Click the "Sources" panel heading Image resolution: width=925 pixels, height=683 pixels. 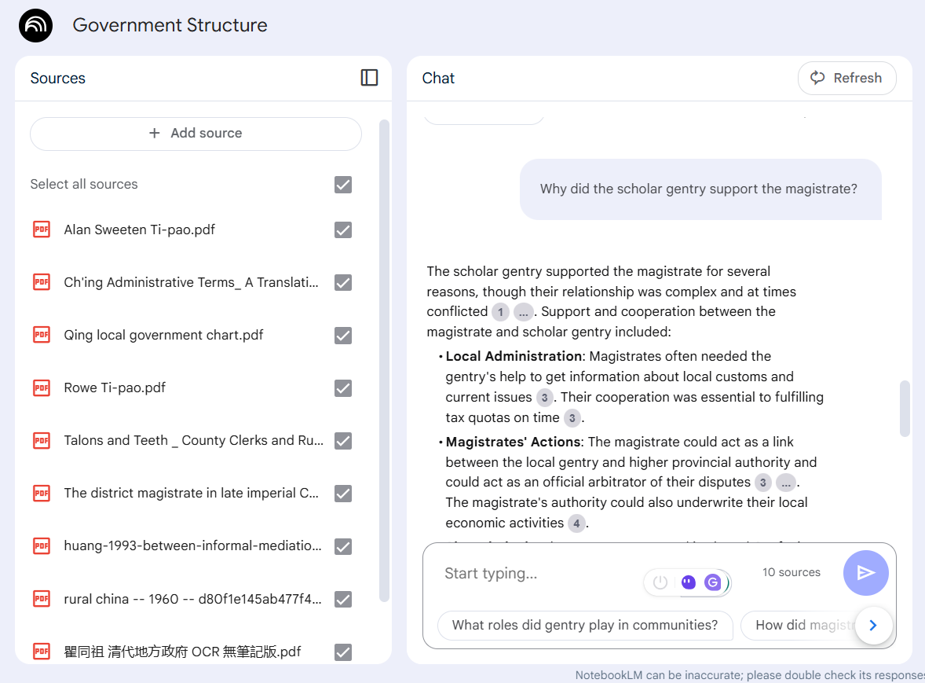58,78
